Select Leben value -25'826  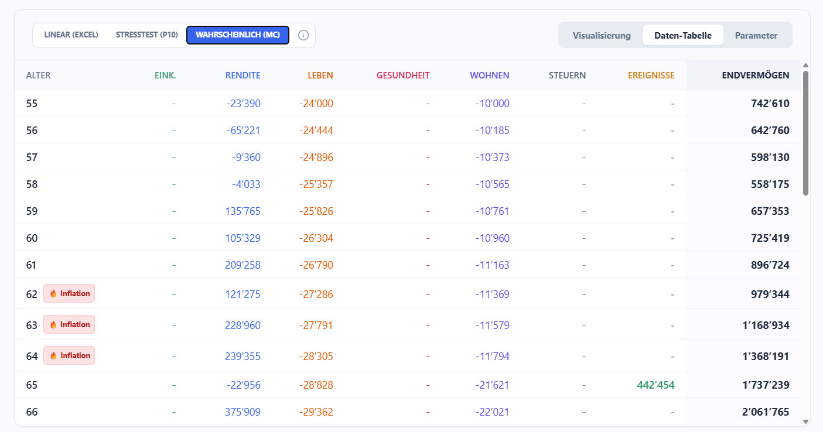316,211
